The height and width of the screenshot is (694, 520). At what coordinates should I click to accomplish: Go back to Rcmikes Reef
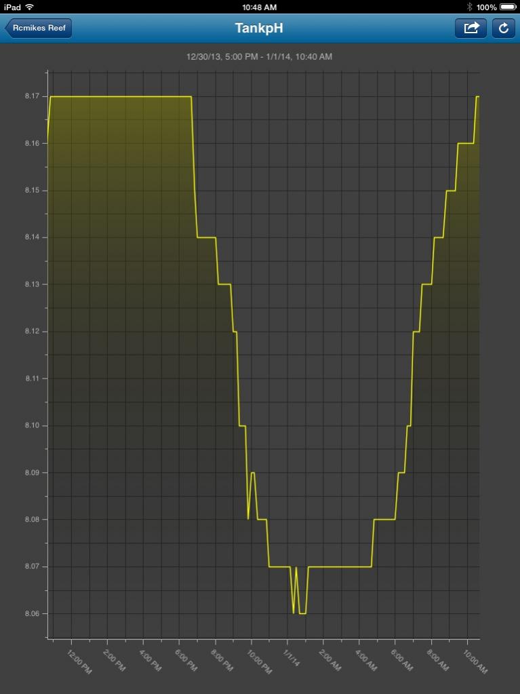point(39,28)
